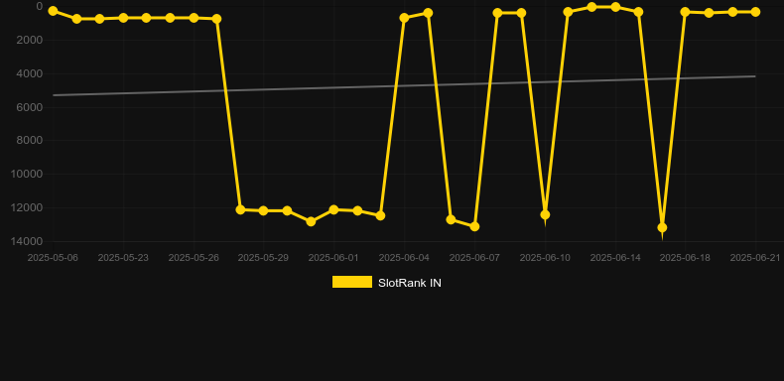Image resolution: width=784 pixels, height=381 pixels.
Task: Click the 2025-05-29 x-axis date label
Action: pyautogui.click(x=263, y=258)
